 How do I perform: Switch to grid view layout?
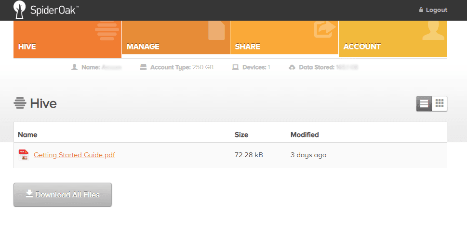[x=440, y=103]
